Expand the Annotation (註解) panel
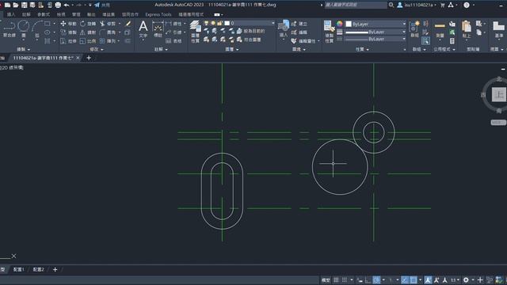 (161, 49)
